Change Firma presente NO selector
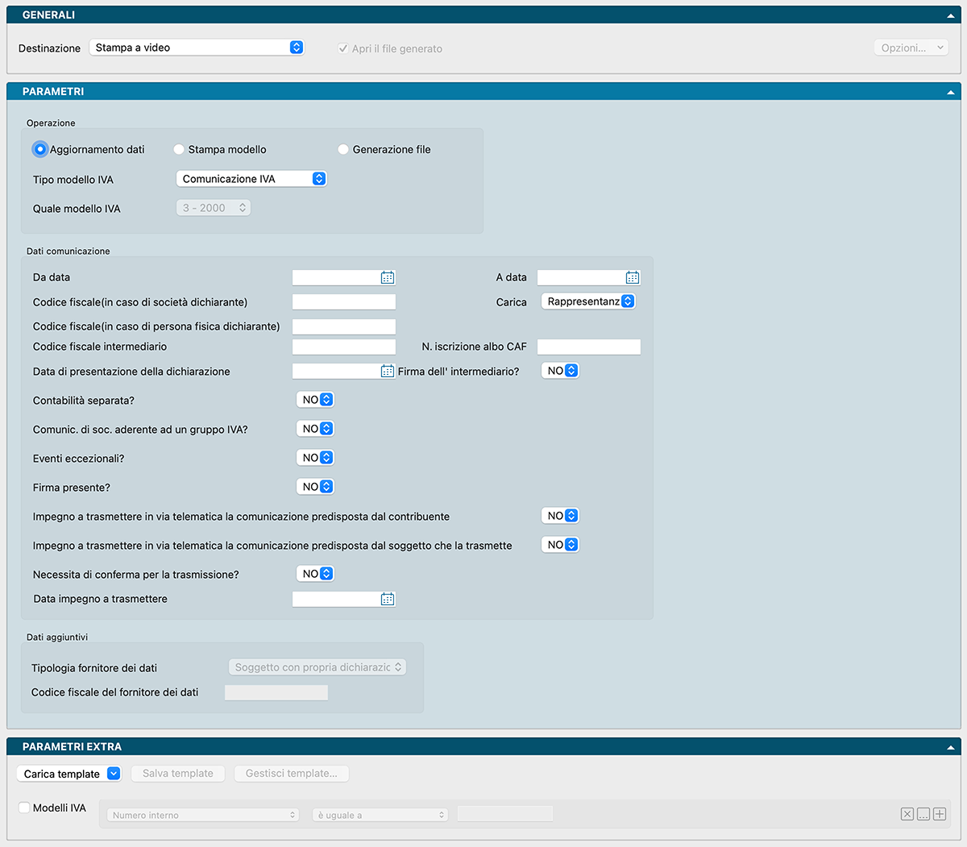Screen dimensions: 967x847 [x=316, y=487]
